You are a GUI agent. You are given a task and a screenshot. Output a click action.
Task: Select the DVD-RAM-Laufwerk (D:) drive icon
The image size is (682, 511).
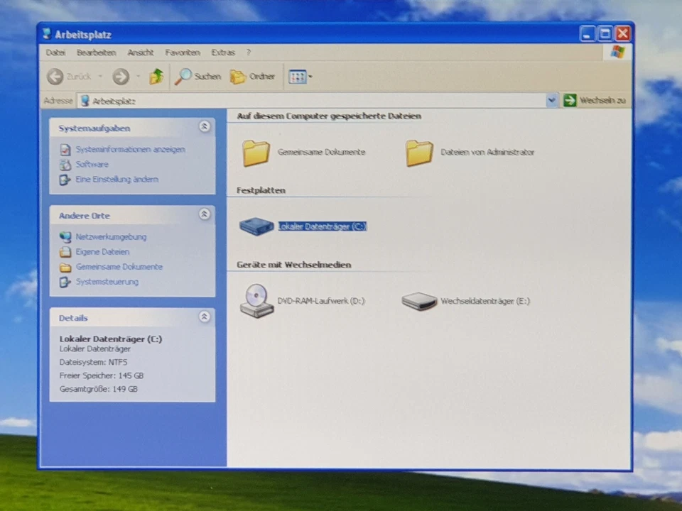[x=256, y=301]
